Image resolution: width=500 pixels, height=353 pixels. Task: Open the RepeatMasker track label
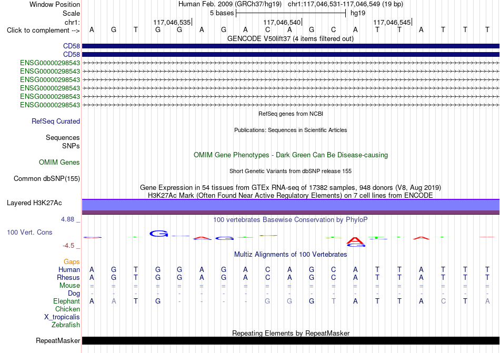point(58,341)
